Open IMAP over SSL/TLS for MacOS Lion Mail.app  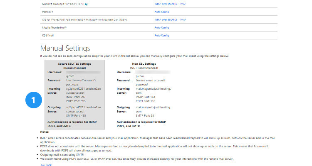[166, 4]
